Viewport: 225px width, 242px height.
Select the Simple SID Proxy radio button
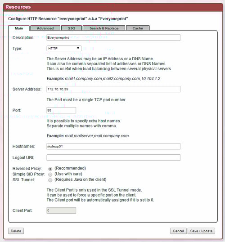tap(50, 175)
